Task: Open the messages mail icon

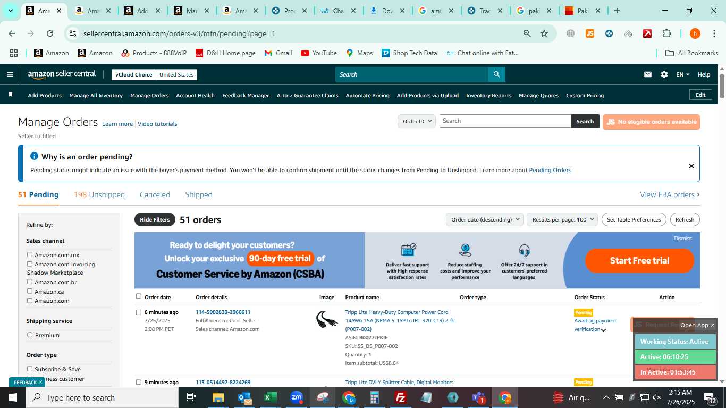Action: click(x=647, y=74)
